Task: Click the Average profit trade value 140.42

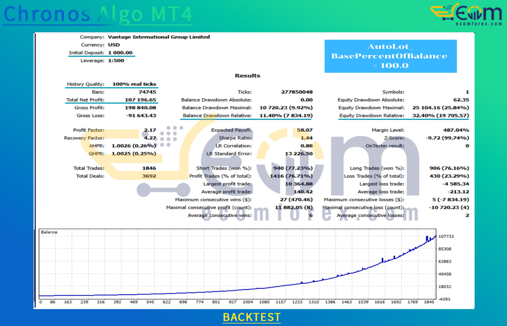Action: [x=304, y=192]
